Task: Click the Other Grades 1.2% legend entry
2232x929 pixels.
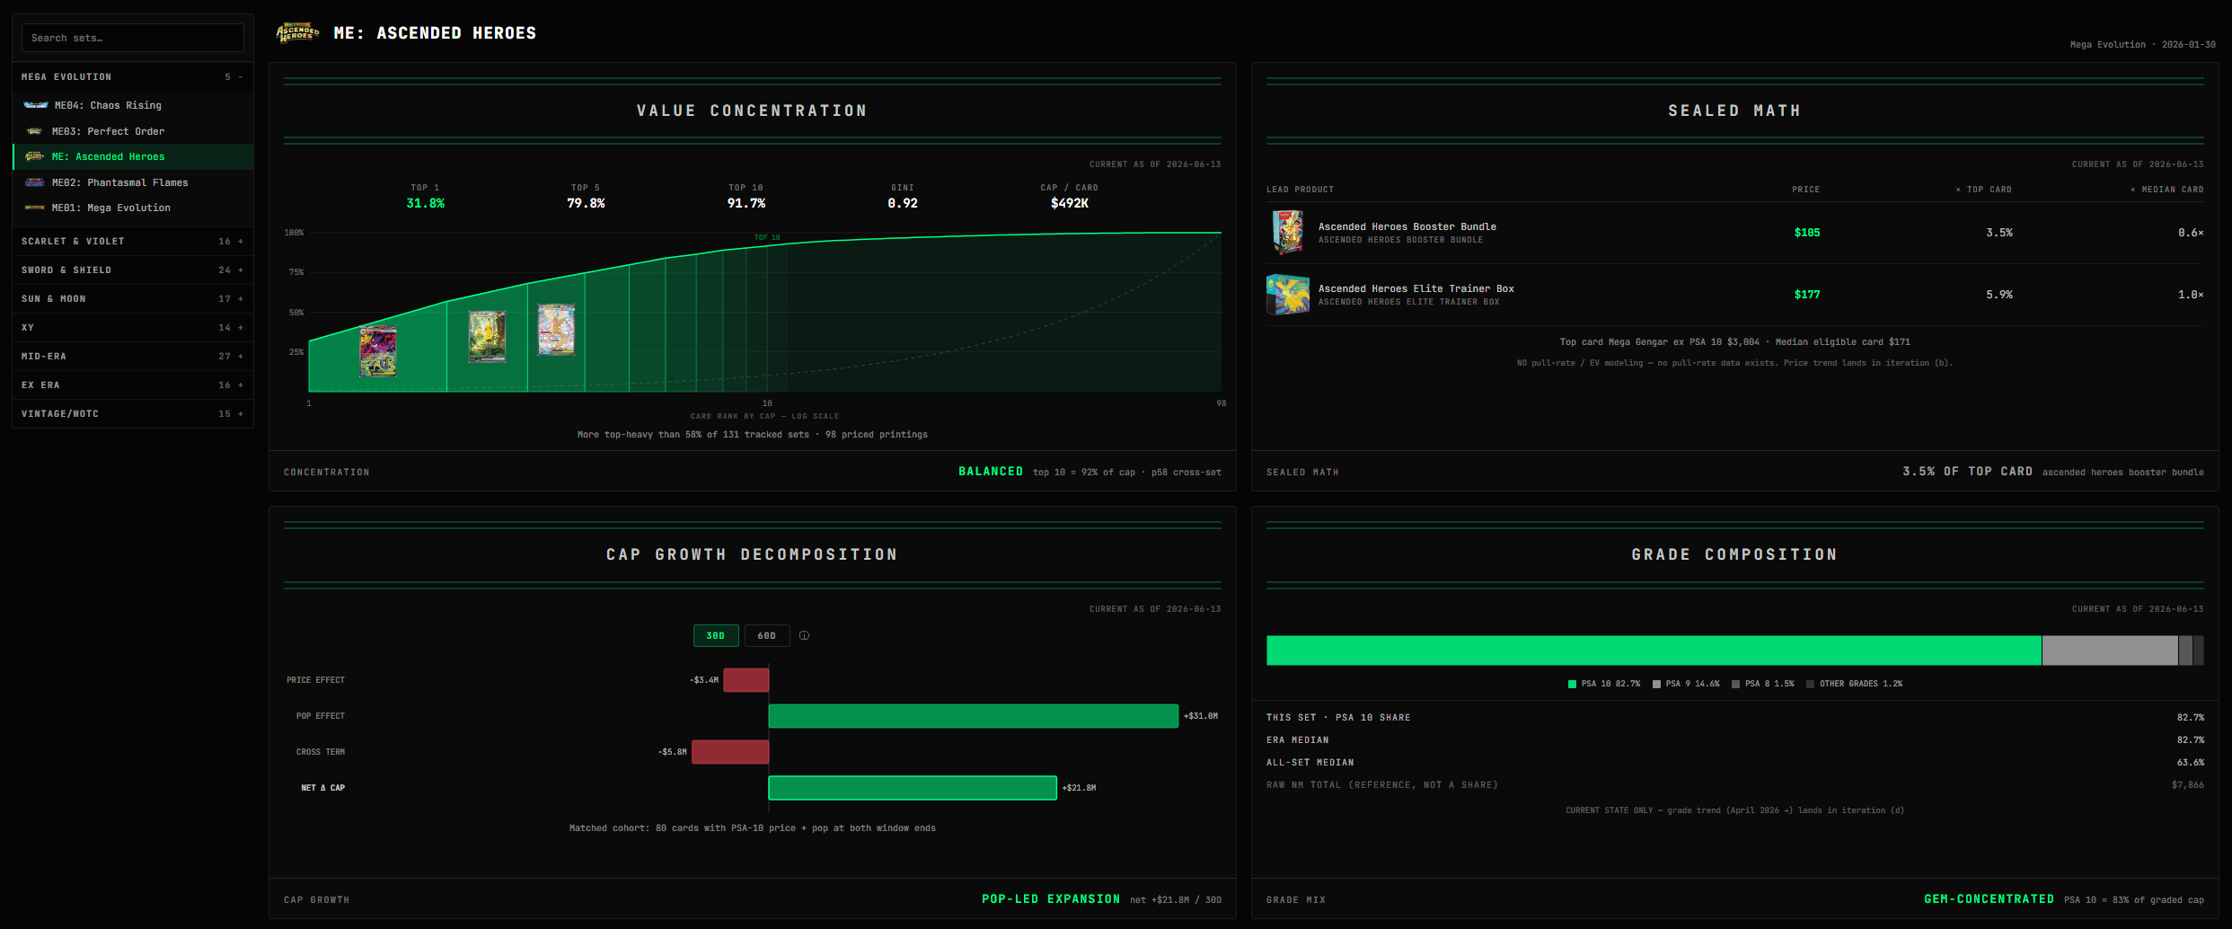Action: (x=1855, y=685)
